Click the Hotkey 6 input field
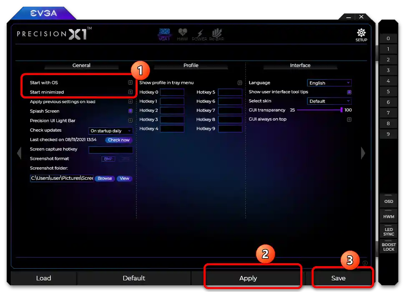The height and width of the screenshot is (292, 405). pyautogui.click(x=230, y=101)
